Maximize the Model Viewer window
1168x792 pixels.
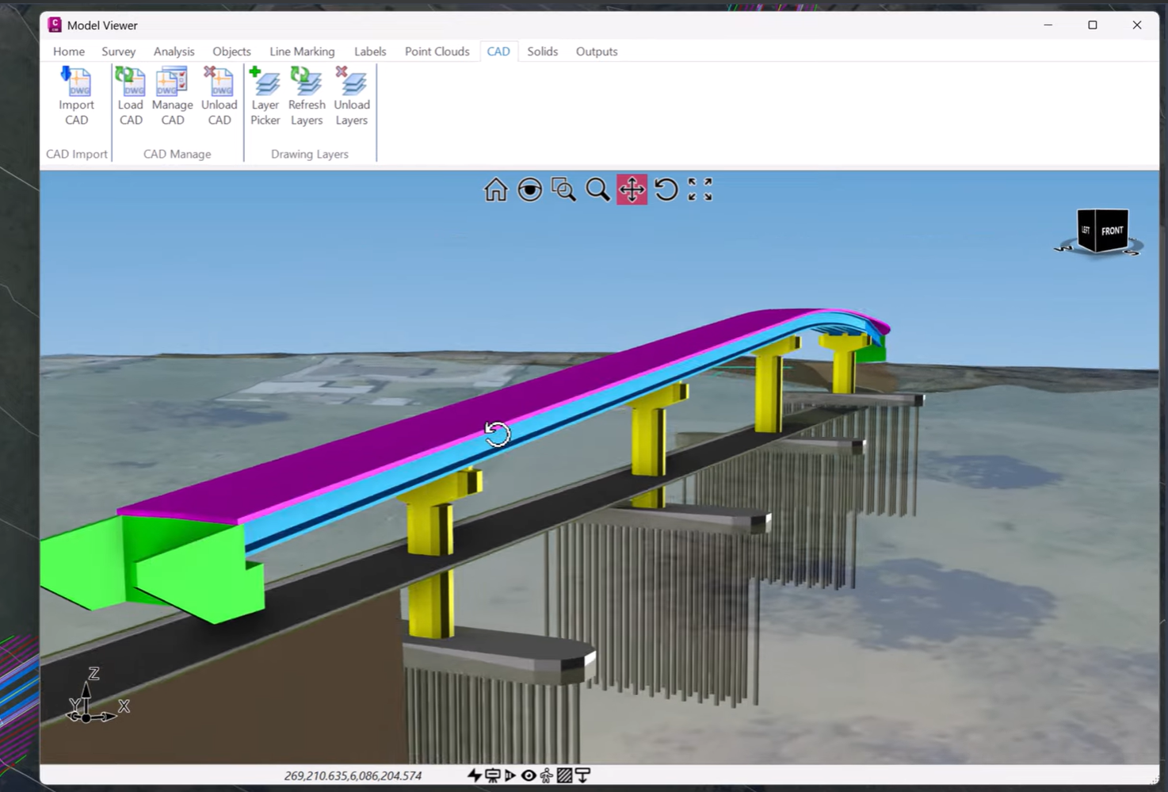coord(1093,25)
